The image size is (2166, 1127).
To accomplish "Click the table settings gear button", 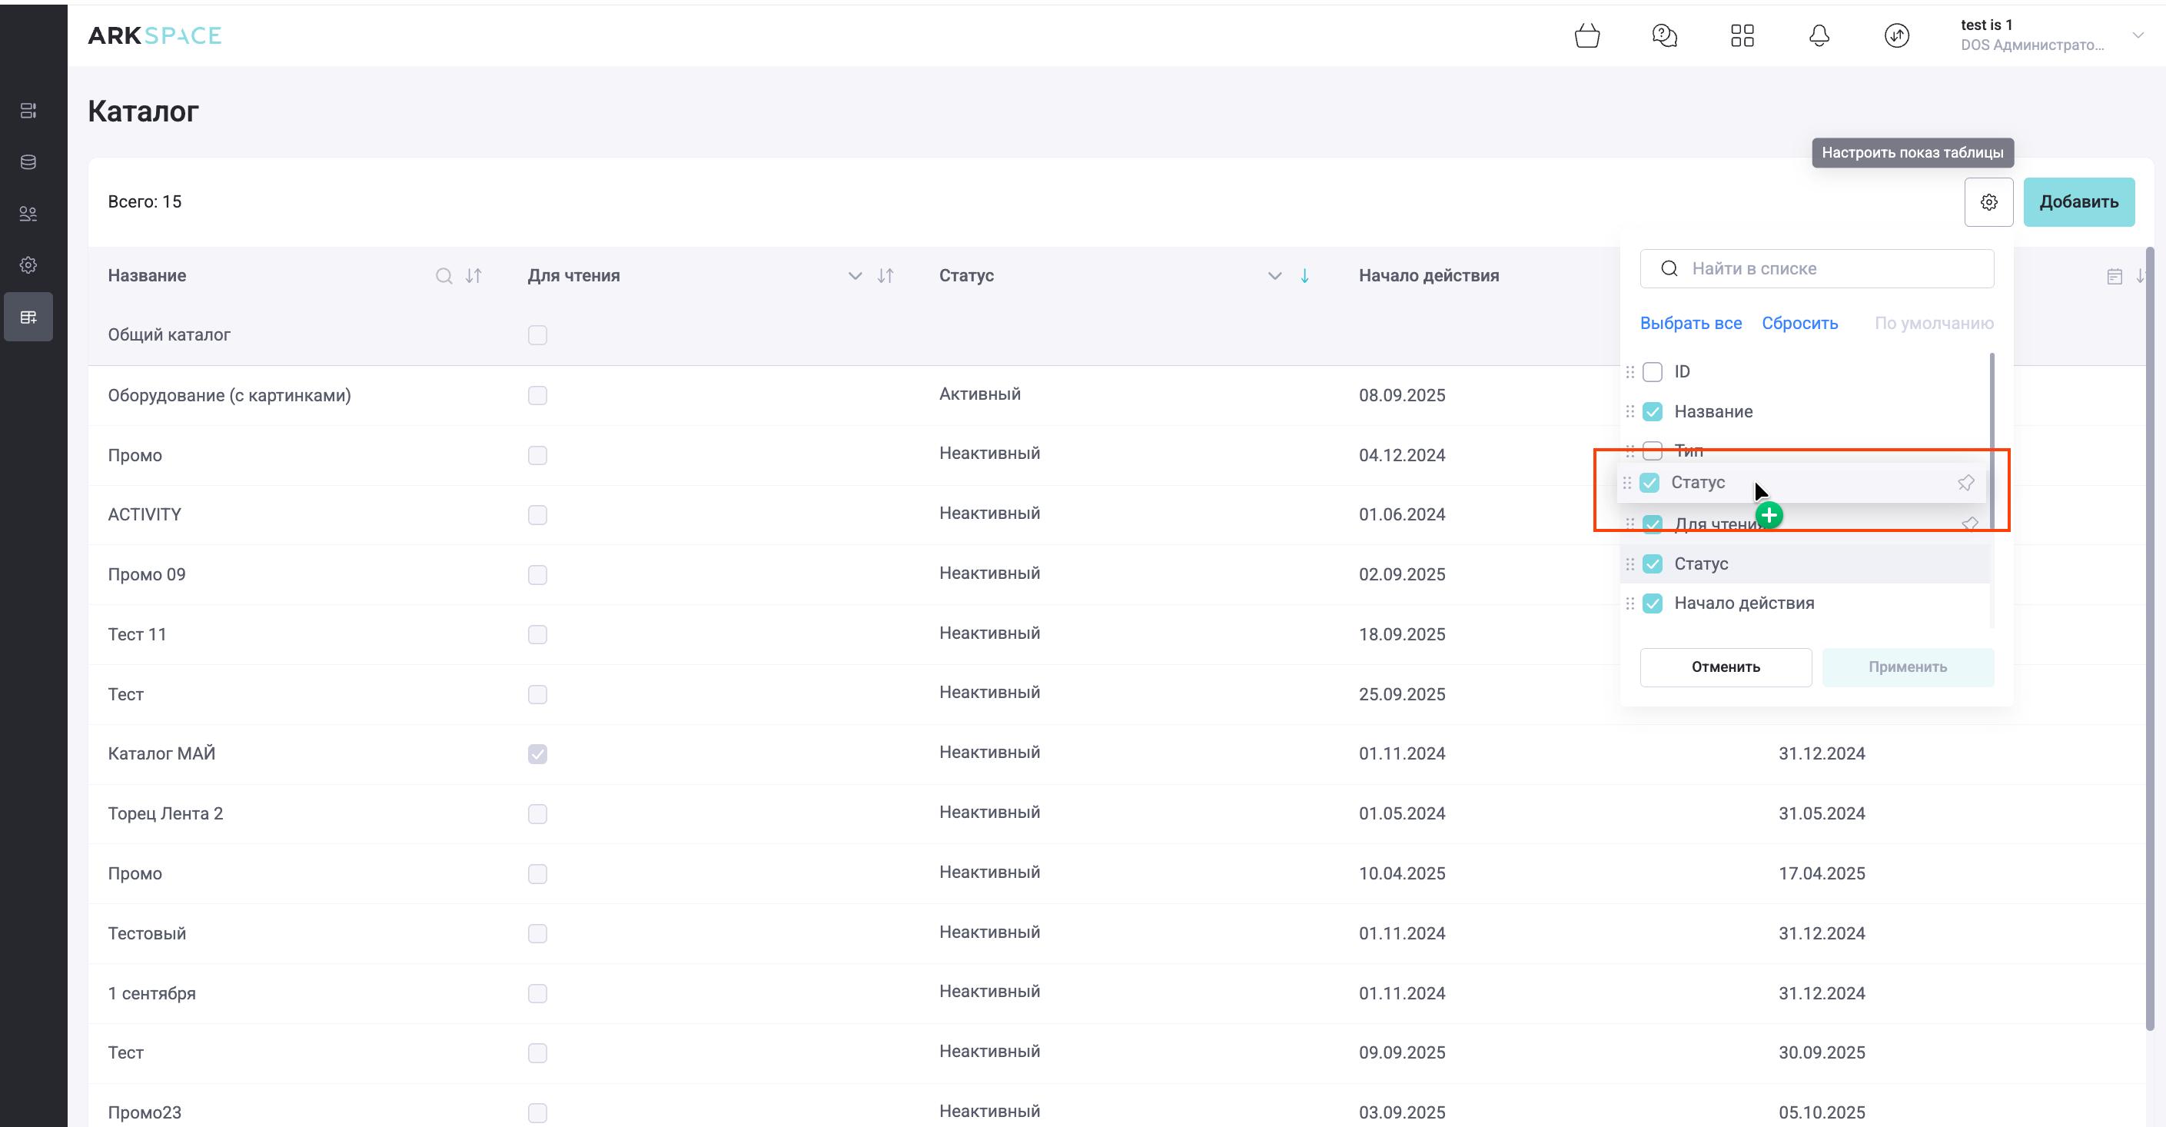I will point(1988,202).
